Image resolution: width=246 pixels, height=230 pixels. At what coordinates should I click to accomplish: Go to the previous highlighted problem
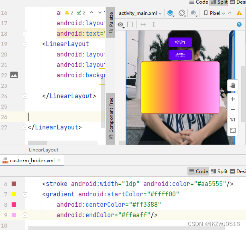click(x=91, y=12)
